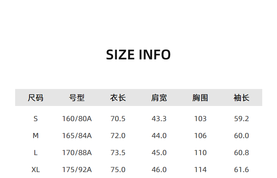
Task: Click the 44.0 shoulder width value
Action: tap(159, 136)
